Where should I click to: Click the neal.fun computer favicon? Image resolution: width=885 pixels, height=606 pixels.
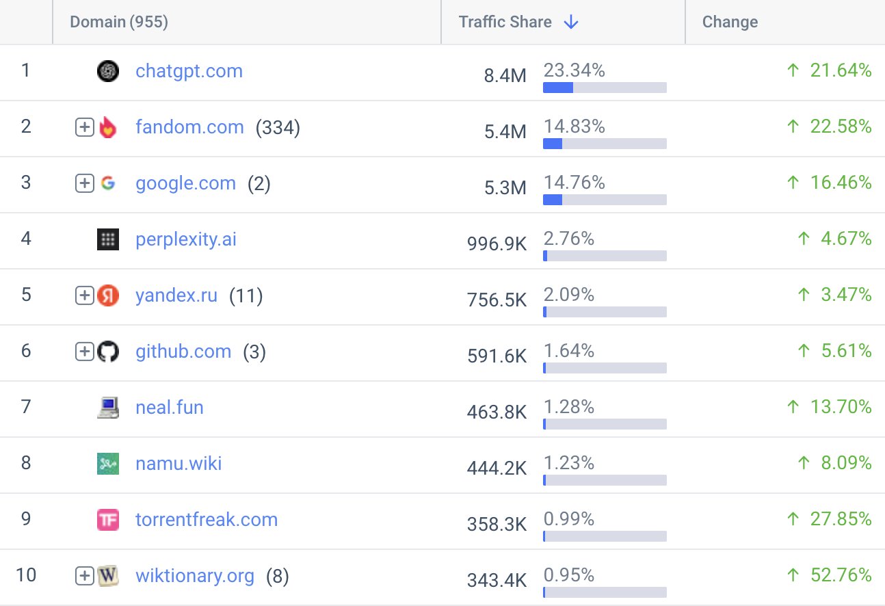[108, 408]
